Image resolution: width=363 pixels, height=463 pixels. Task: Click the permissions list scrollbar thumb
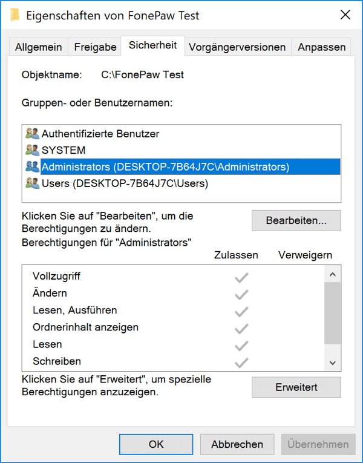[333, 313]
